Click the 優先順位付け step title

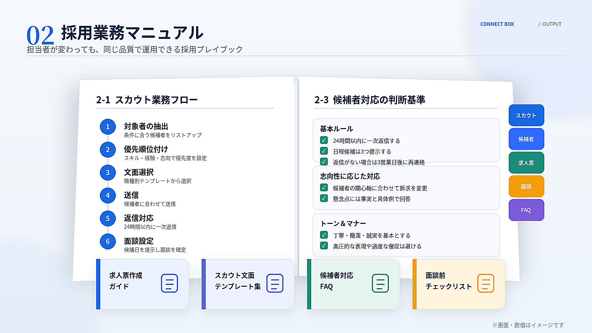pos(146,149)
